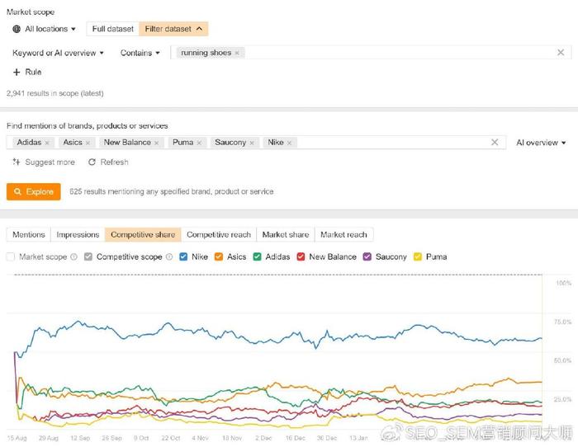Clear the keyword filter field
This screenshot has height=447, width=578.
pos(561,52)
